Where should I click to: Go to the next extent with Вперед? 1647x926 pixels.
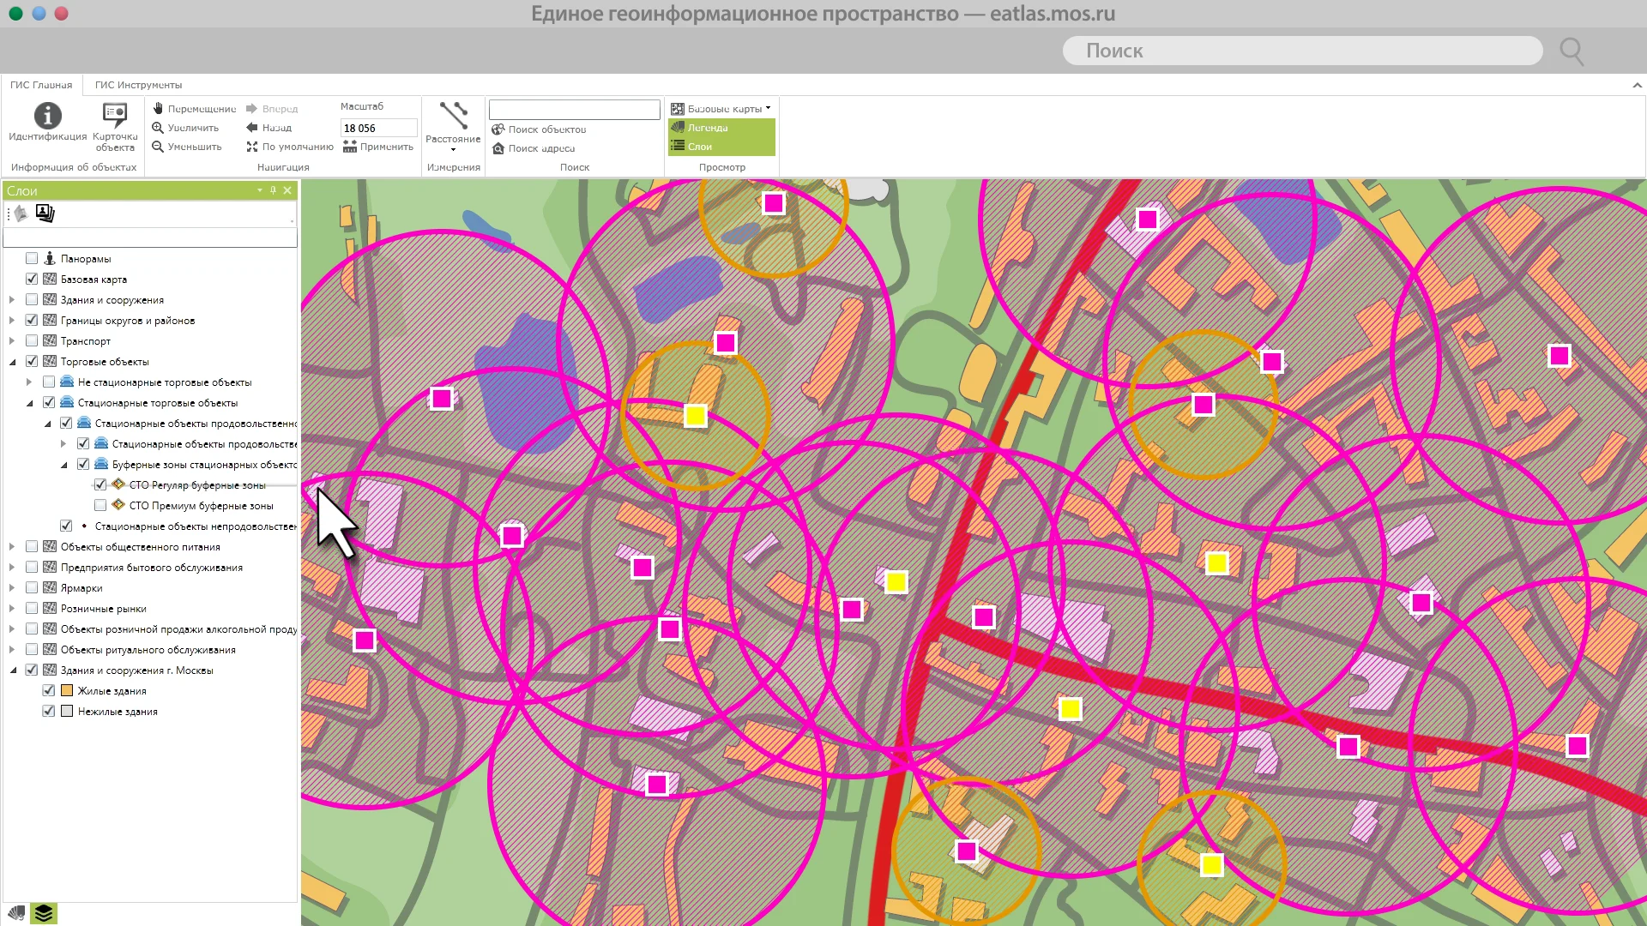[272, 109]
